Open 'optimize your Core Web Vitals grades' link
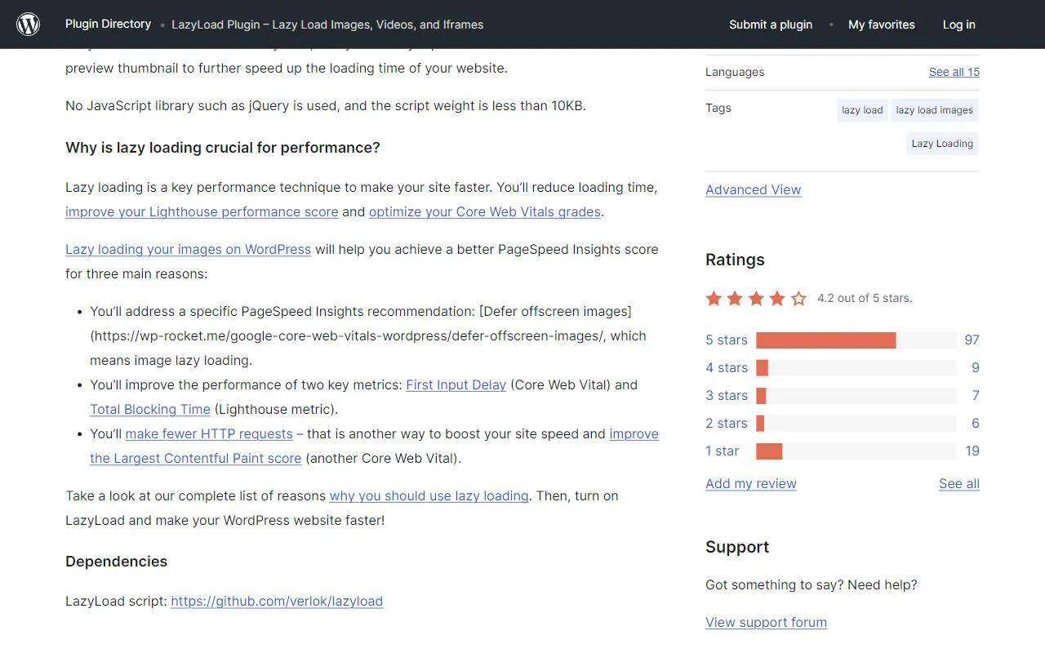 click(485, 211)
